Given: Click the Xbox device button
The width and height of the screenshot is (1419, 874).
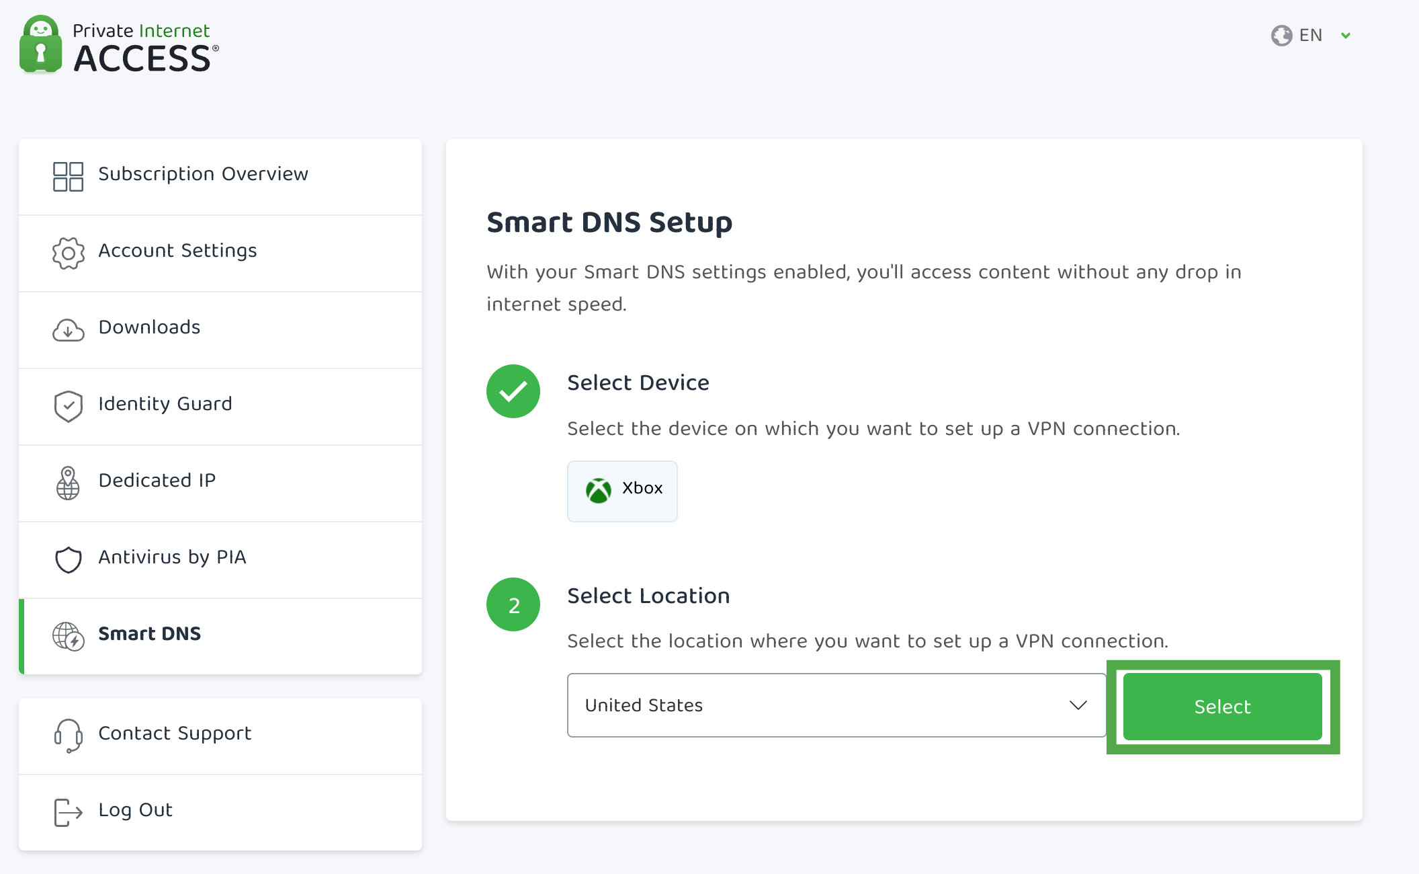Looking at the screenshot, I should pyautogui.click(x=622, y=491).
